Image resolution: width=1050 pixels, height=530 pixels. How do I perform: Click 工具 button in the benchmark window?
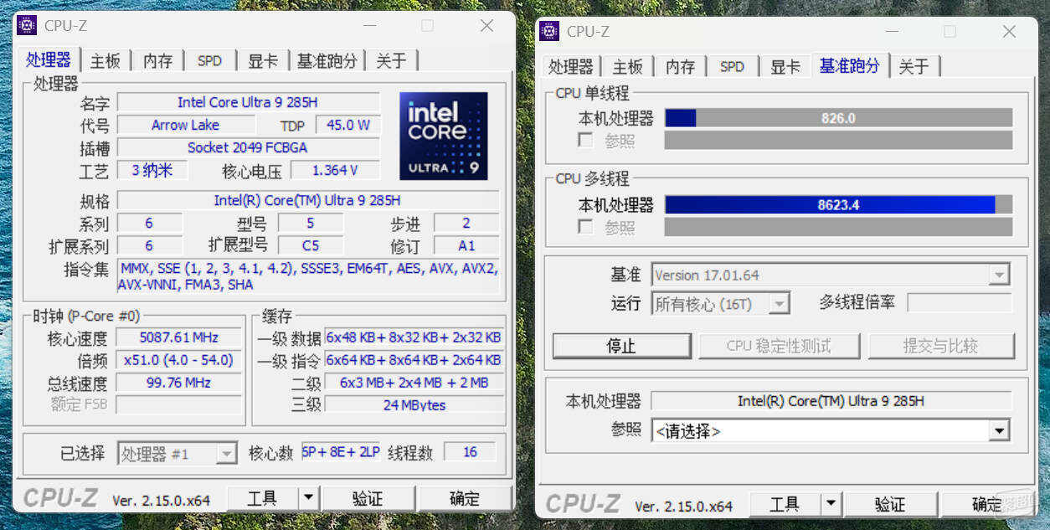tap(785, 504)
